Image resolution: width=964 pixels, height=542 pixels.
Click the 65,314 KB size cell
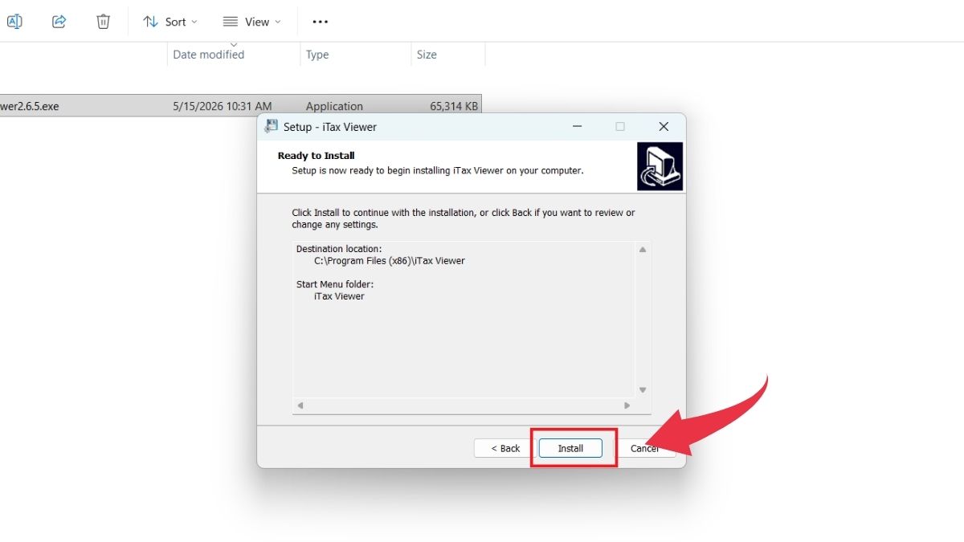454,106
